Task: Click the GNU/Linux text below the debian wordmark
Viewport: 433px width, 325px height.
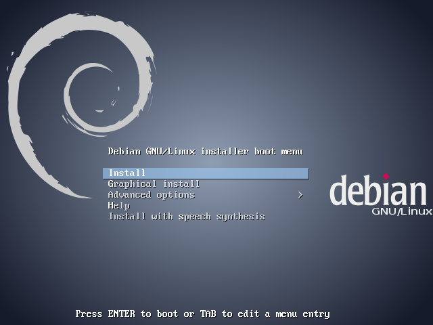Action: tap(402, 212)
